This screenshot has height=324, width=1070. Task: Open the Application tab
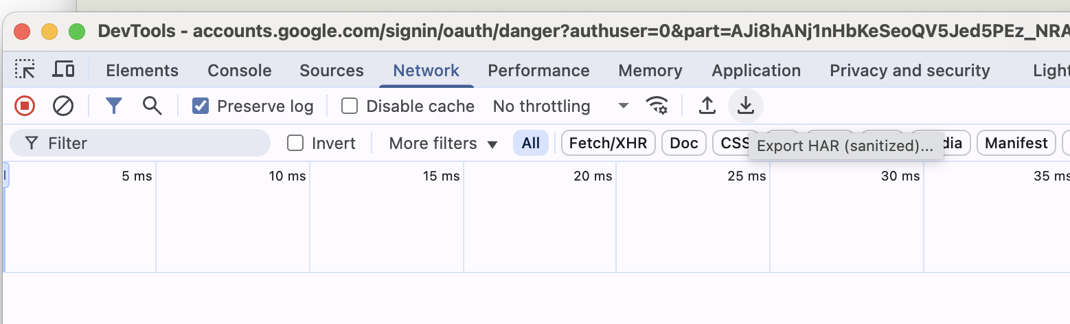[x=756, y=70]
